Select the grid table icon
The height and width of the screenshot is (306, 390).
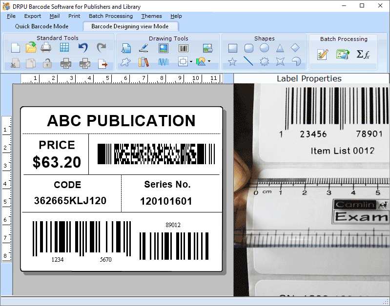point(64,47)
